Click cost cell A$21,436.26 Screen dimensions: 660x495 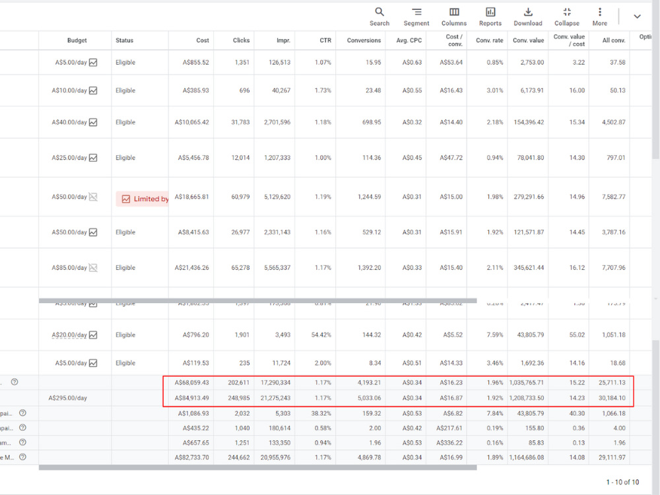[192, 268]
